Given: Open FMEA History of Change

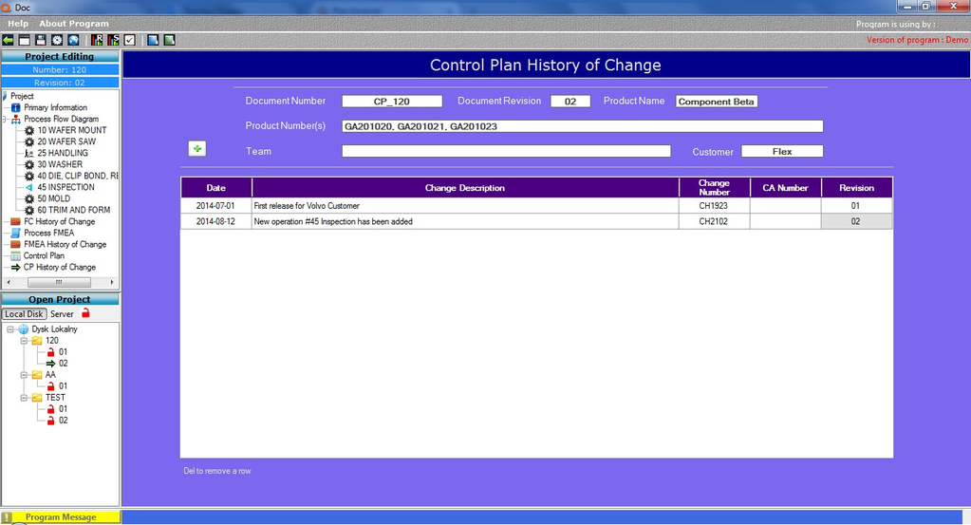Looking at the screenshot, I should pyautogui.click(x=65, y=244).
